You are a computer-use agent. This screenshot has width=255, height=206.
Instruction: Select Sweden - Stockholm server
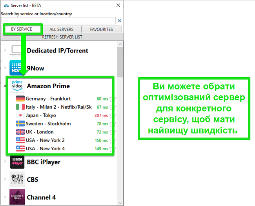point(48,124)
